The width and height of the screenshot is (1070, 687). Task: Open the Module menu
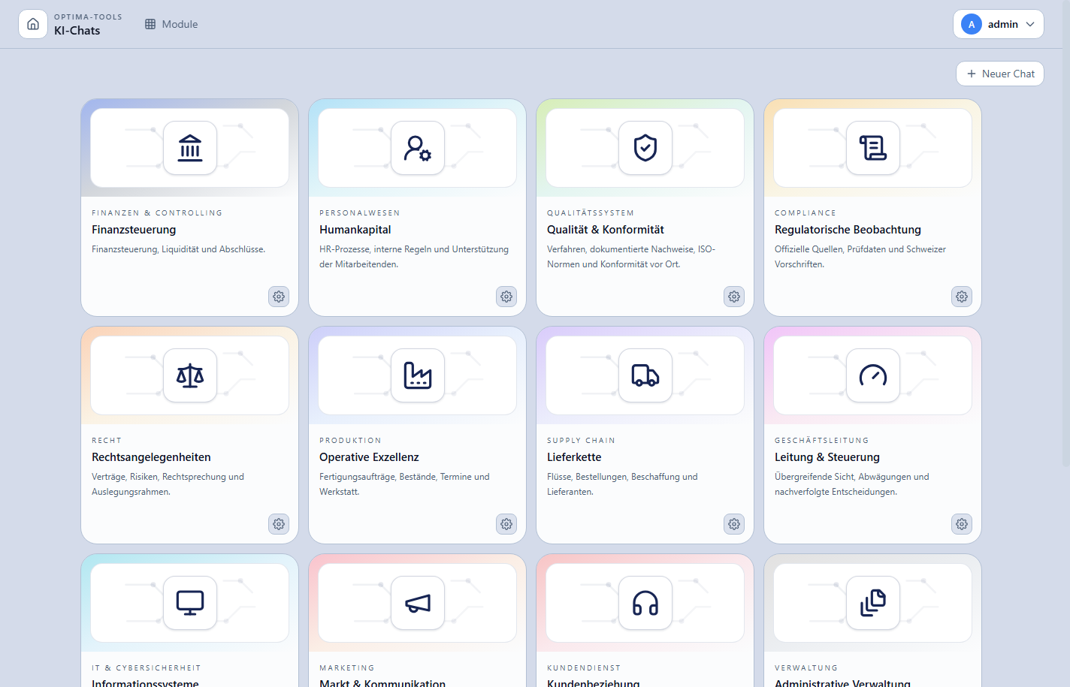[x=171, y=24]
